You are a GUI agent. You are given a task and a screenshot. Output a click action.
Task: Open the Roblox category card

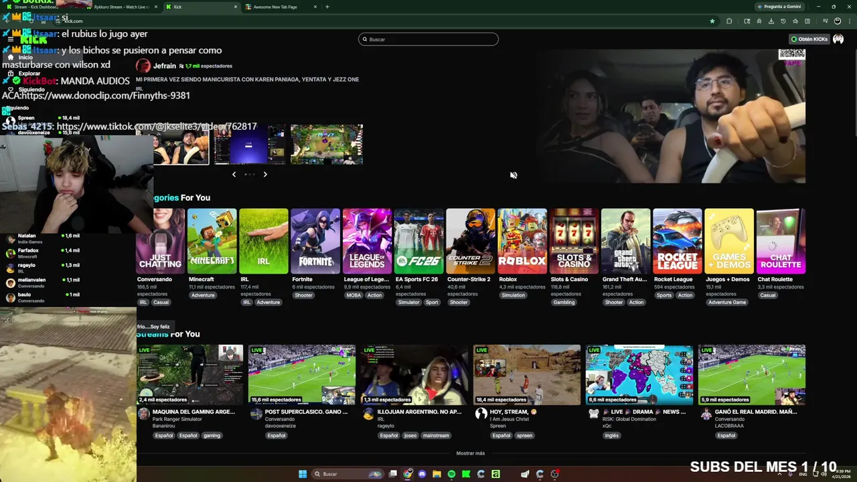522,241
